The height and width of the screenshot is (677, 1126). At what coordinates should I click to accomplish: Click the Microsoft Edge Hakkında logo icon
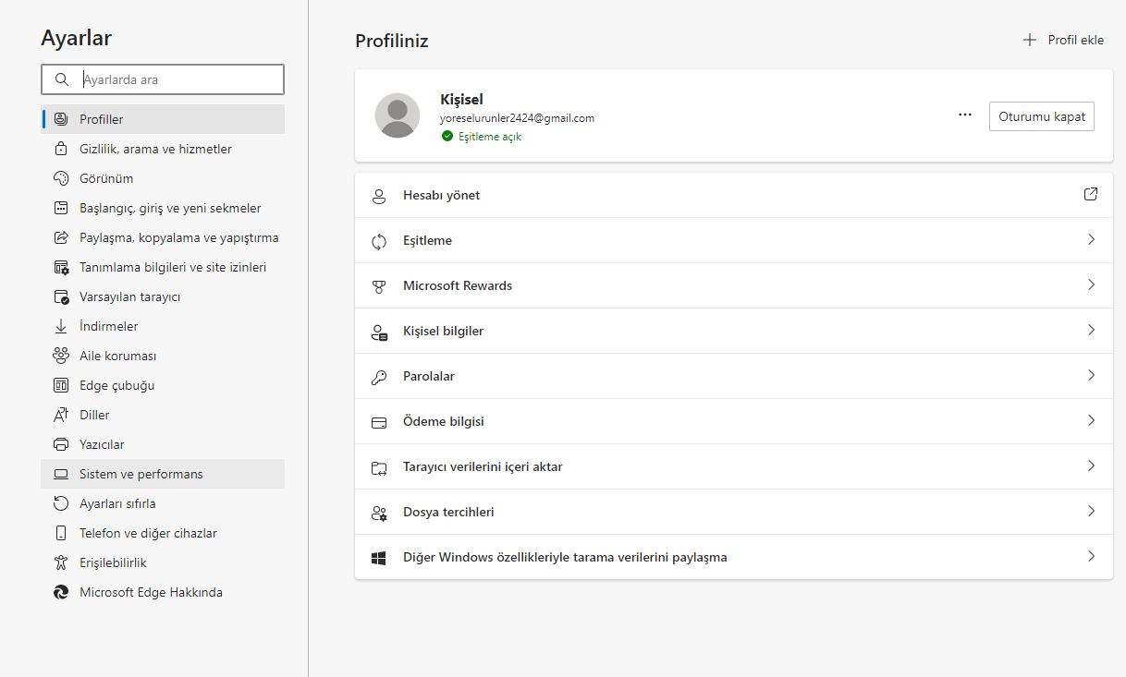click(61, 592)
